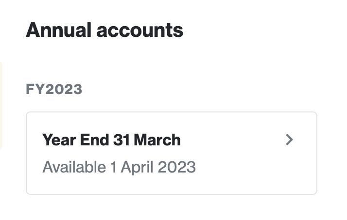The width and height of the screenshot is (347, 220).
Task: Click empty area inside card below subtitle
Action: point(172,185)
